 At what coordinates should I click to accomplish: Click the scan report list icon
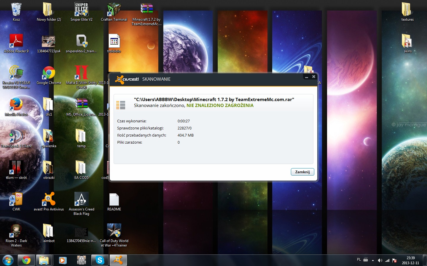pyautogui.click(x=121, y=105)
